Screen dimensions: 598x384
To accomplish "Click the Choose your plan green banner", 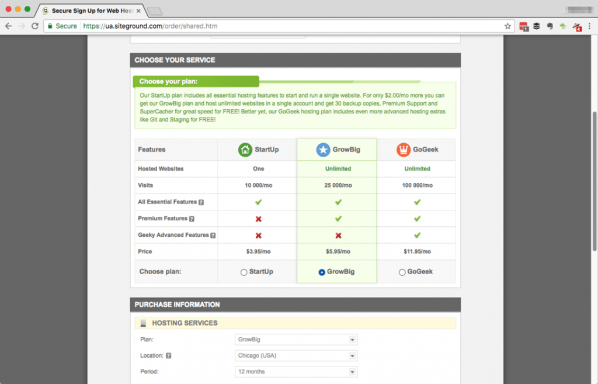I will (x=196, y=81).
